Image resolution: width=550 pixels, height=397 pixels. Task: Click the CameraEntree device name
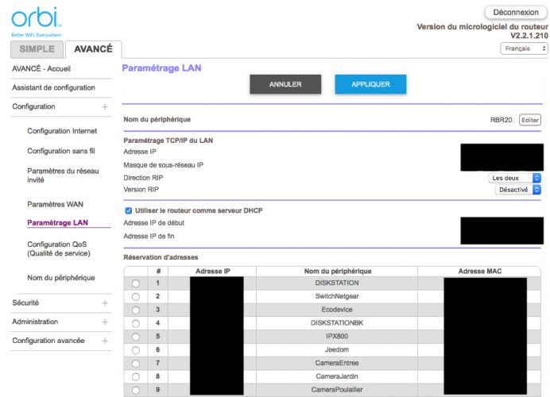tap(337, 363)
